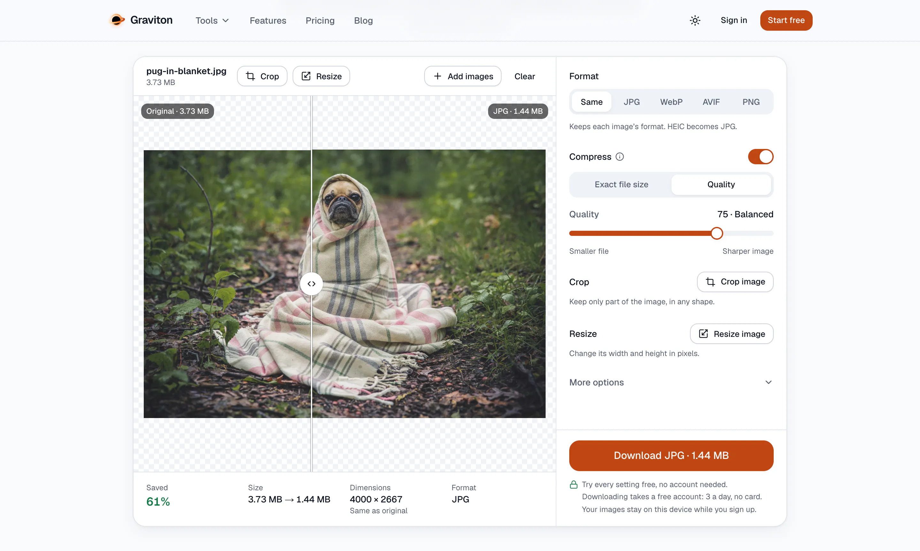Open the Resize image button in the sidebar
The image size is (920, 551).
click(732, 334)
